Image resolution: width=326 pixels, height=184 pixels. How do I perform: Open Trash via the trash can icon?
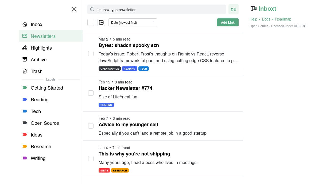[25, 71]
